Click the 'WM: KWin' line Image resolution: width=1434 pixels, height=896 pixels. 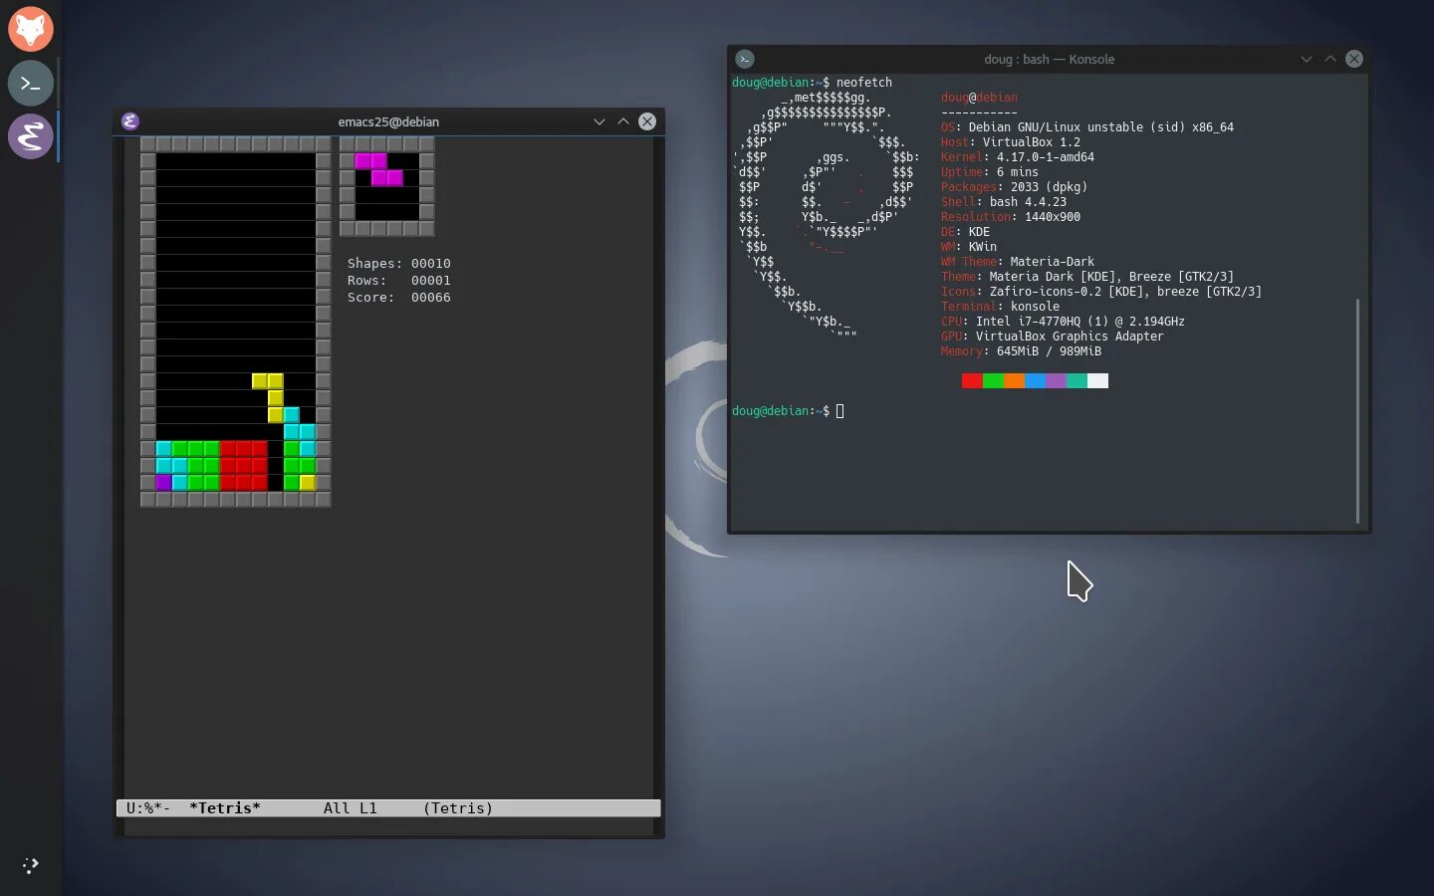click(x=969, y=247)
